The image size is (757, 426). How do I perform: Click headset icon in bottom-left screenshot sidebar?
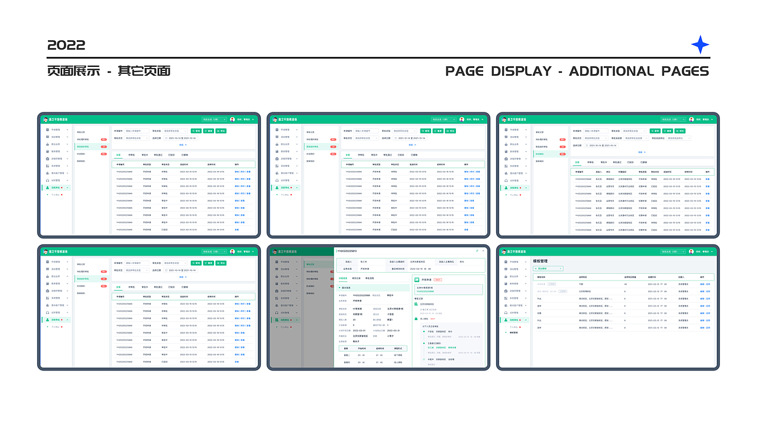[47, 313]
